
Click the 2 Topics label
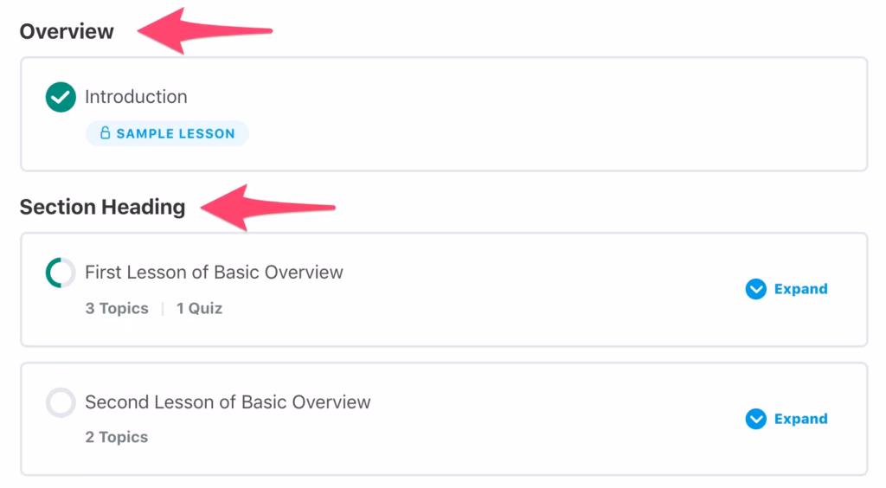coord(117,437)
